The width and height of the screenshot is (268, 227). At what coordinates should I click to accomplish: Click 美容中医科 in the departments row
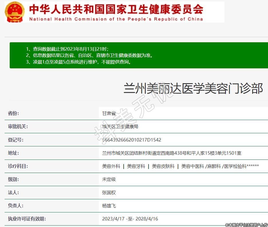[x=192, y=166]
